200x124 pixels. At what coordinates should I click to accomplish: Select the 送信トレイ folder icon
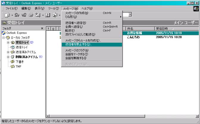[x=12, y=47]
